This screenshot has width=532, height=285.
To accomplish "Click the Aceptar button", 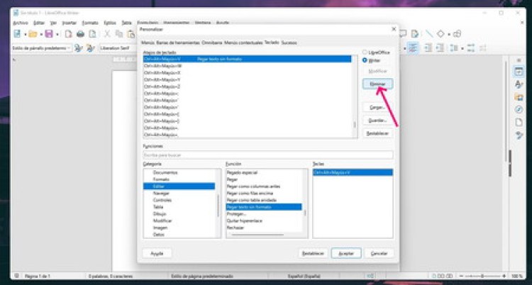I will pos(346,253).
